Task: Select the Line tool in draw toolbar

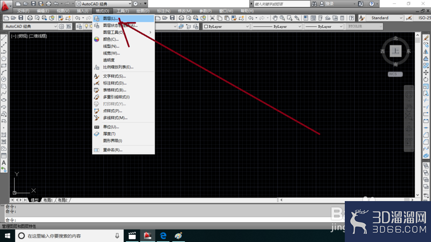Action: click(x=4, y=38)
